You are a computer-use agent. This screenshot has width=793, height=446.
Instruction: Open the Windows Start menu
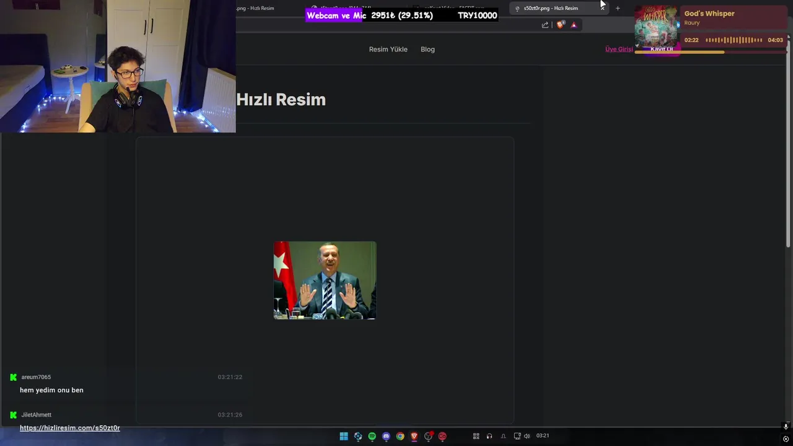344,436
